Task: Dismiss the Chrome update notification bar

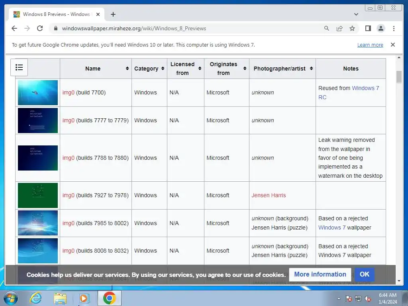Action: point(392,45)
